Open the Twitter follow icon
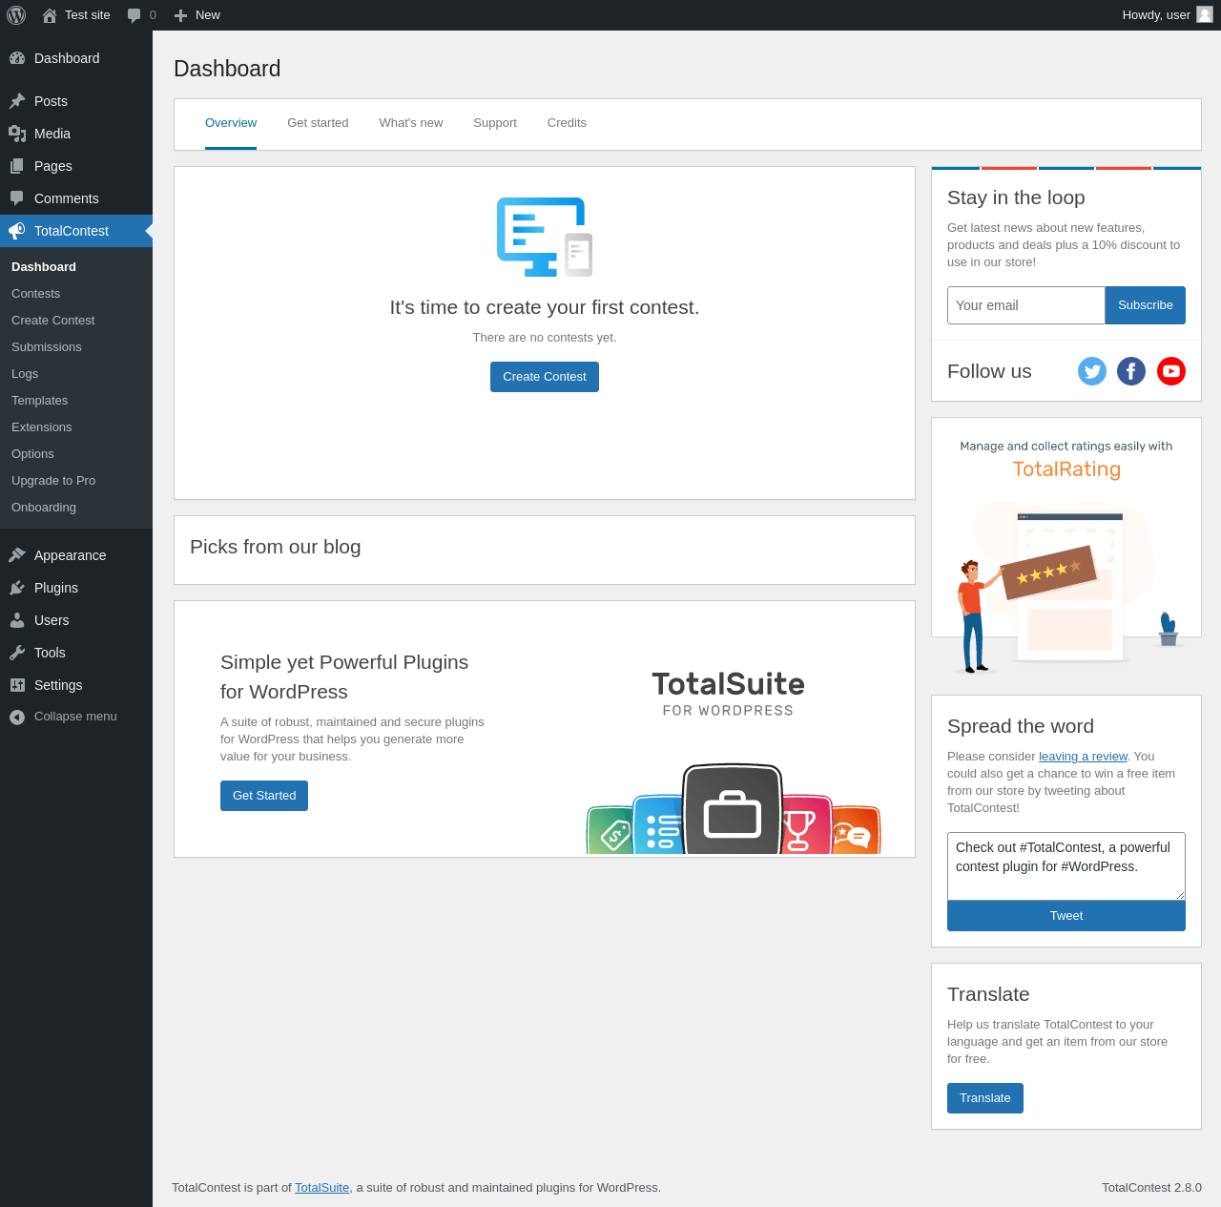Image resolution: width=1221 pixels, height=1207 pixels. pos(1092,371)
